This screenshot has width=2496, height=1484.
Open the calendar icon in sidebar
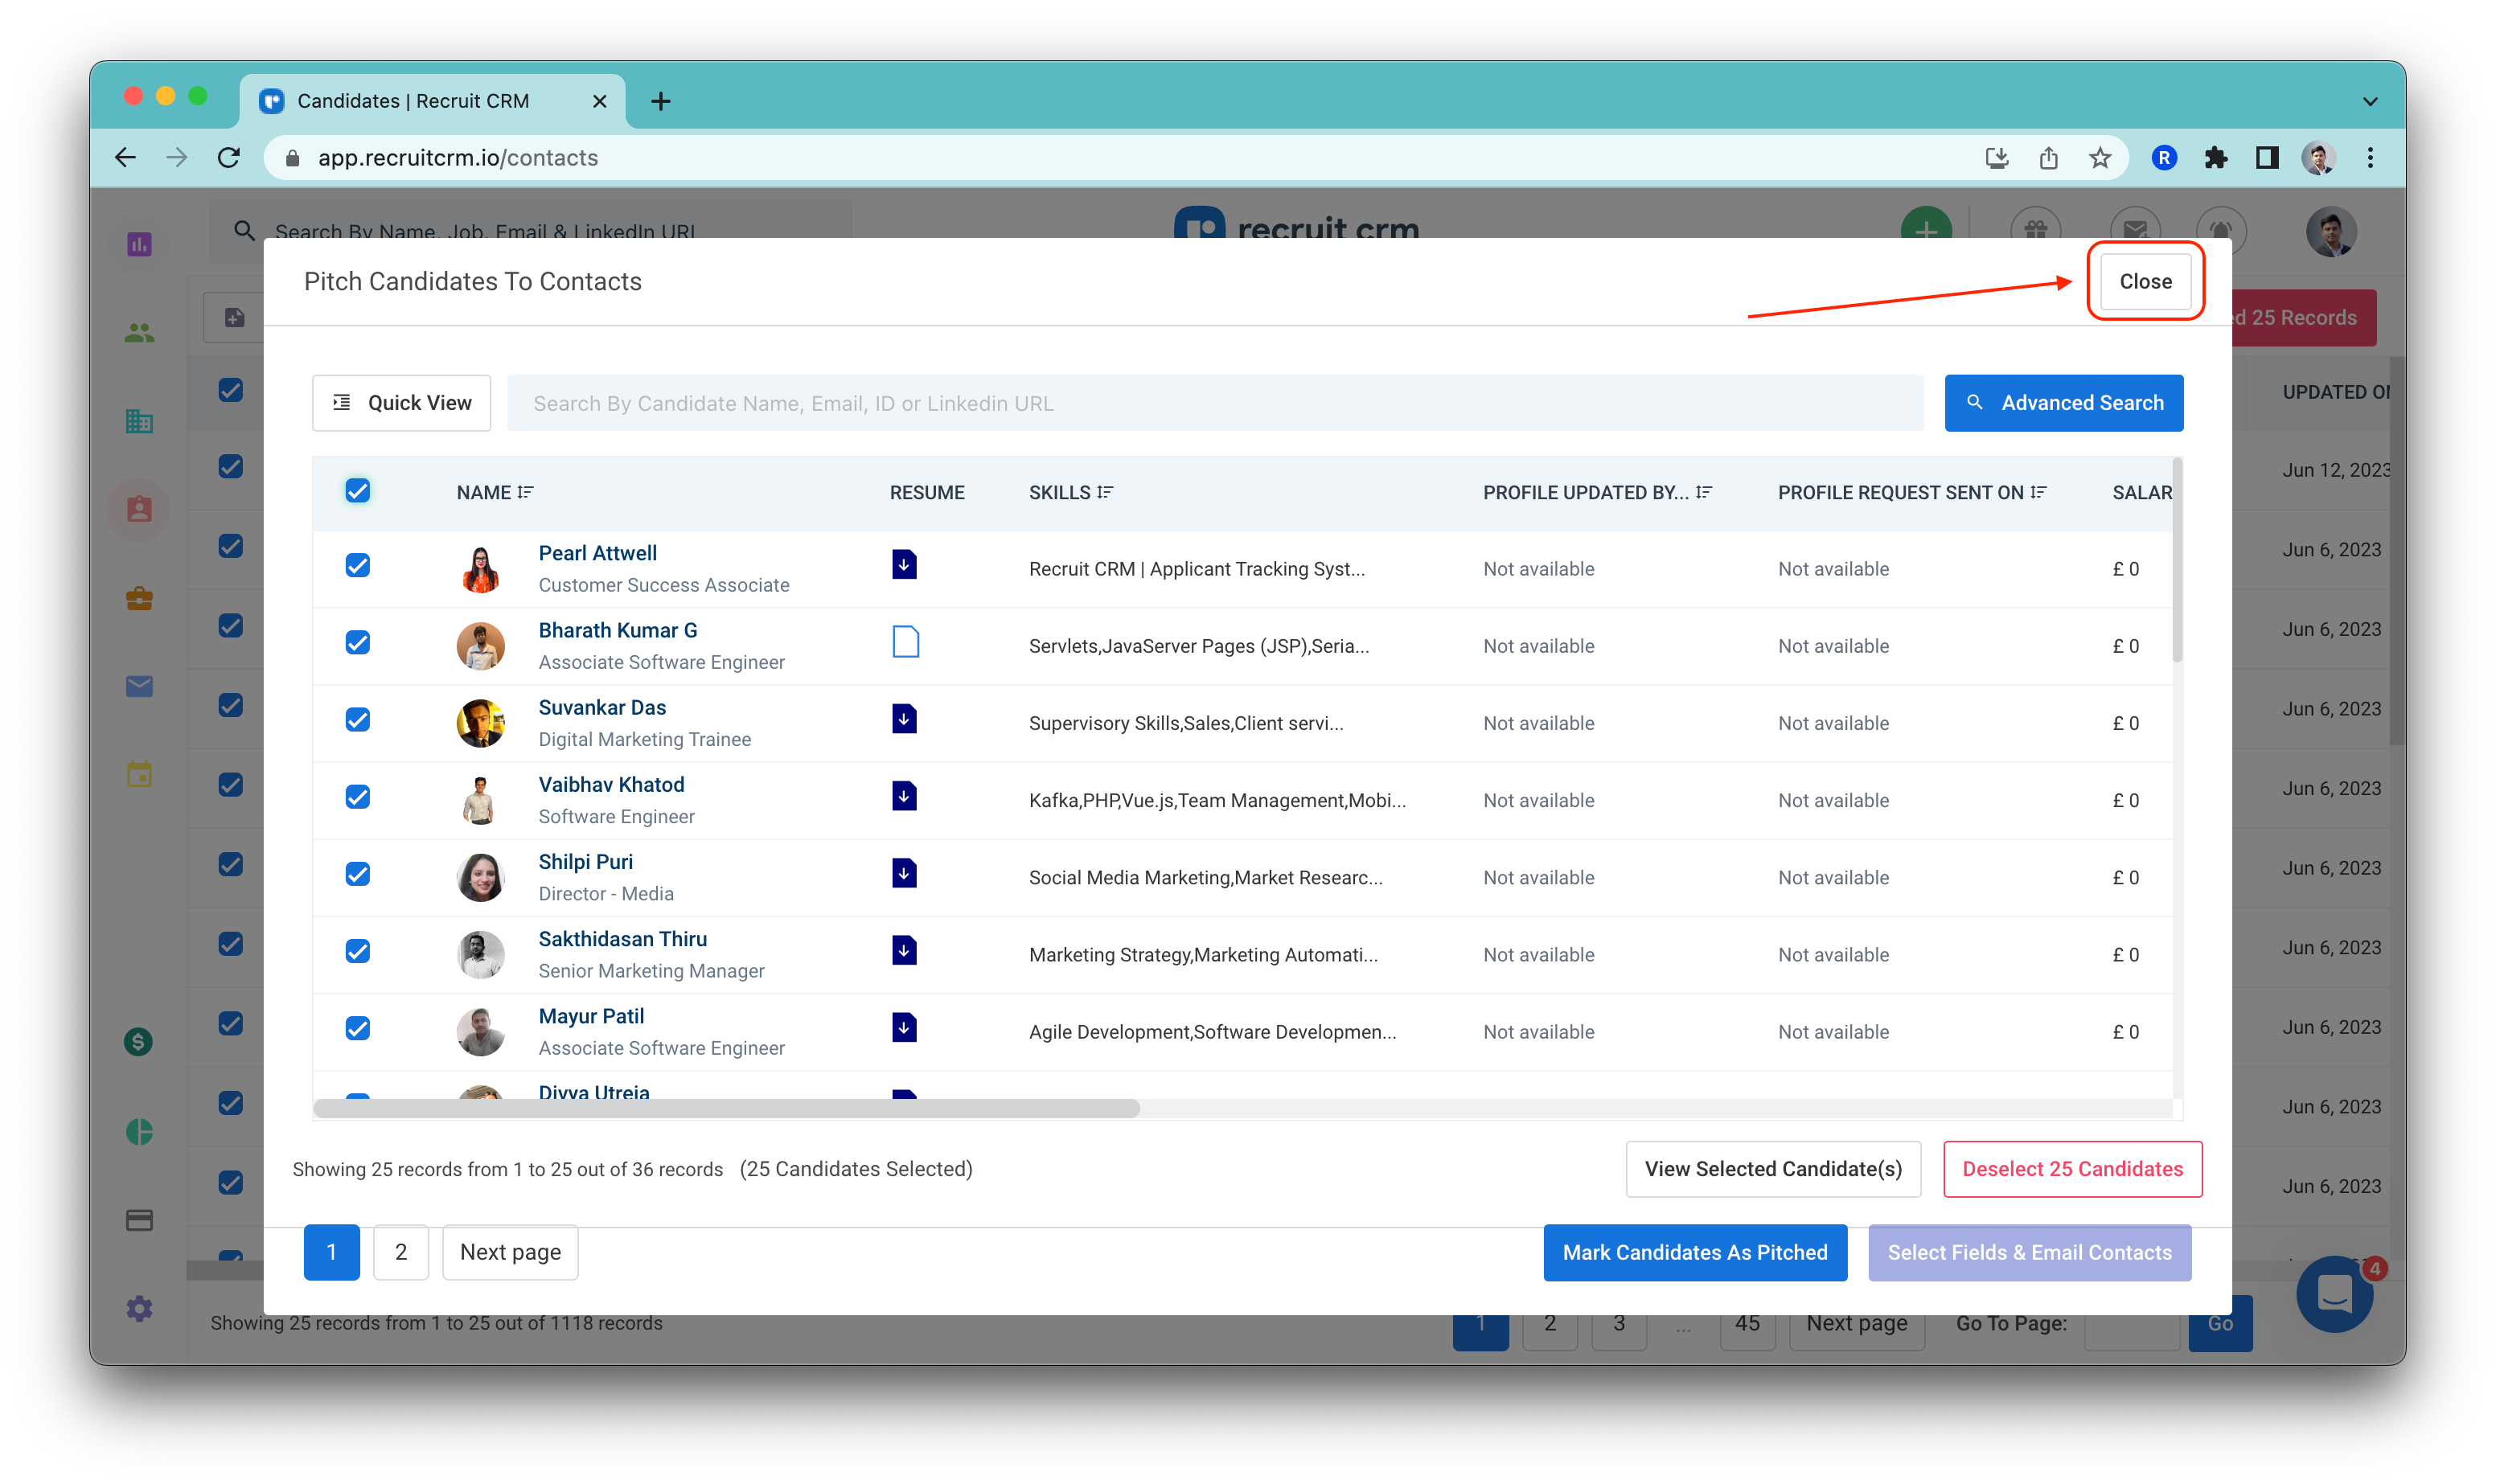click(139, 774)
